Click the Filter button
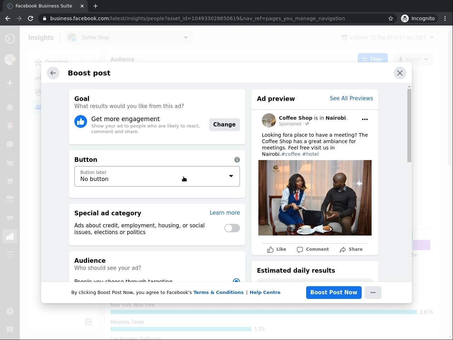 (x=373, y=59)
